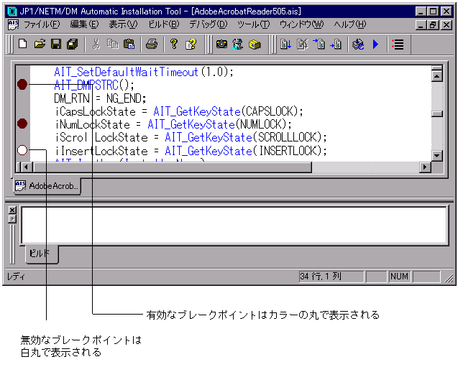
Task: Click the horizontal scrollbar thumb in the editor
Action: point(173,167)
